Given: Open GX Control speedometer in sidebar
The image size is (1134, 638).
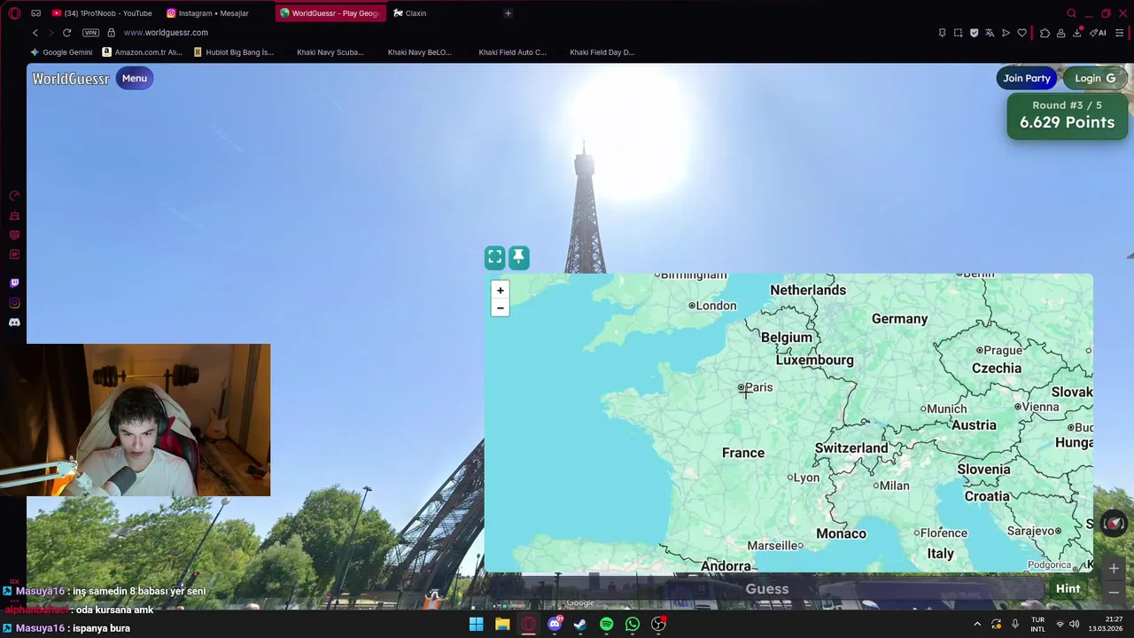Looking at the screenshot, I should [x=14, y=196].
